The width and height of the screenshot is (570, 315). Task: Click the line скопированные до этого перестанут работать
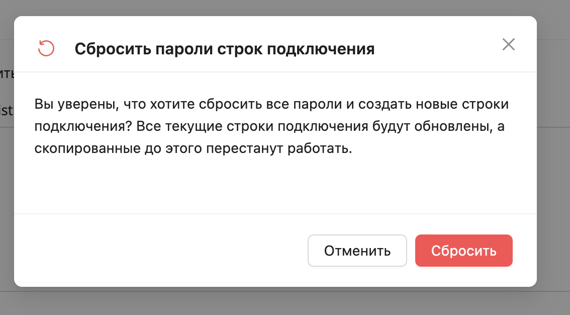191,149
